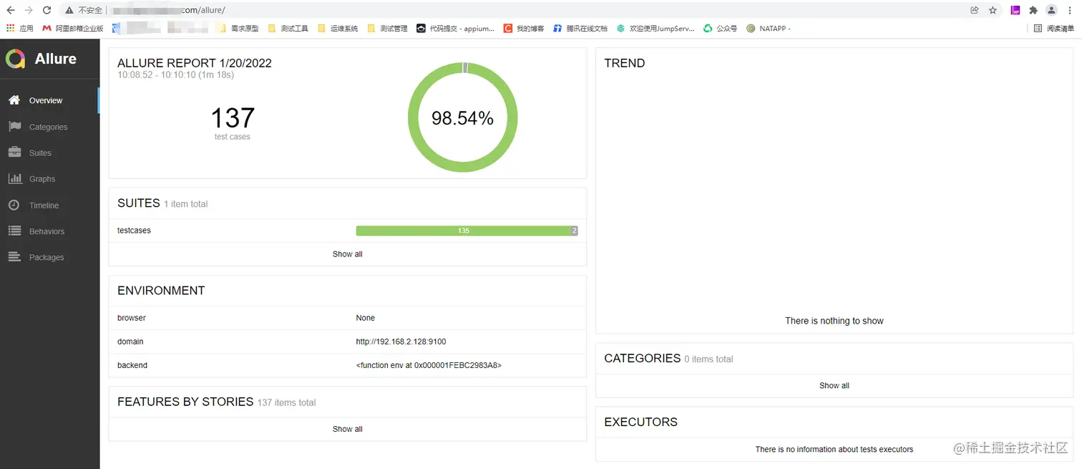Open the extensions puzzle icon
This screenshot has height=469, width=1082.
(x=1033, y=10)
